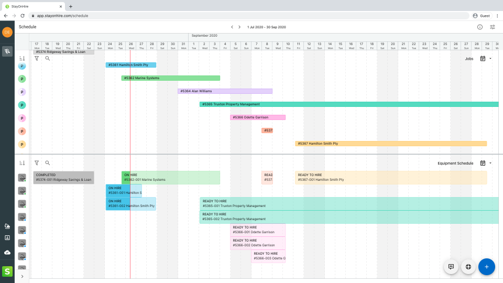Click the green P avatar for job #5362
Image resolution: width=503 pixels, height=283 pixels.
pos(22,79)
